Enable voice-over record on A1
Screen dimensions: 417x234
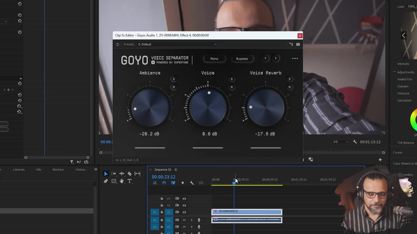tap(199, 220)
